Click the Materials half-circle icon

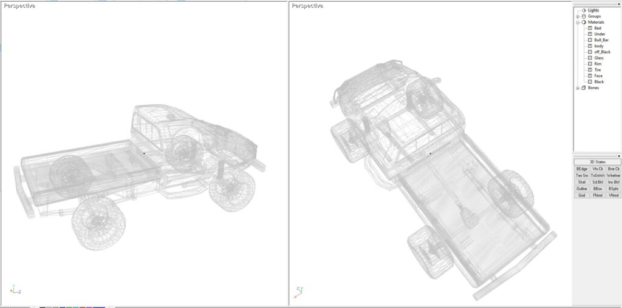click(x=584, y=22)
